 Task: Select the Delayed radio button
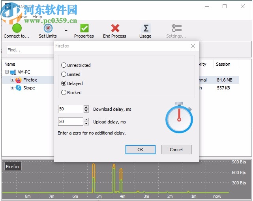[x=64, y=83]
